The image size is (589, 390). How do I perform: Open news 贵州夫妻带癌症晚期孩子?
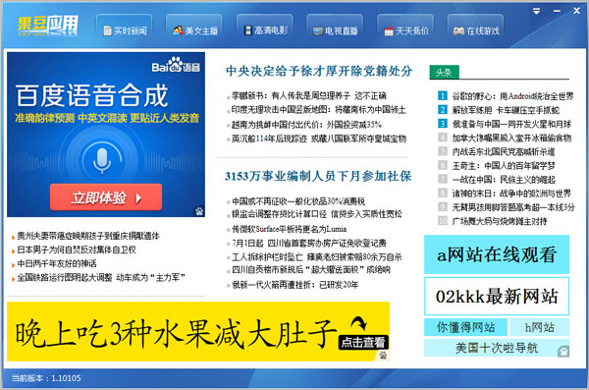[88, 236]
